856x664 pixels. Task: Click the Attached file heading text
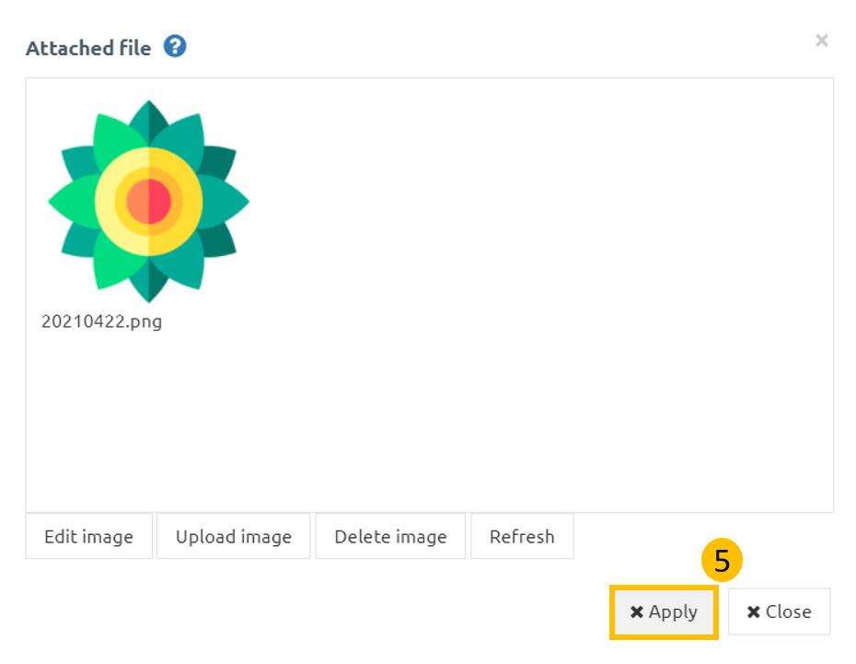click(x=88, y=48)
